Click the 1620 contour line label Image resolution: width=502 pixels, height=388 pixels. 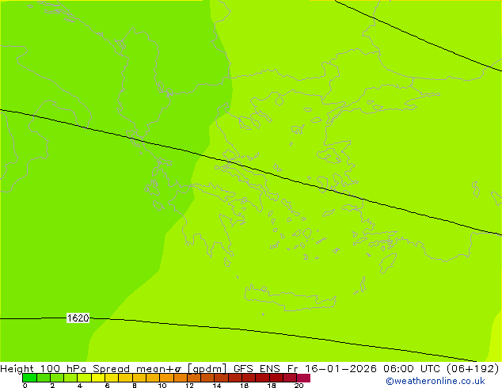coord(78,318)
